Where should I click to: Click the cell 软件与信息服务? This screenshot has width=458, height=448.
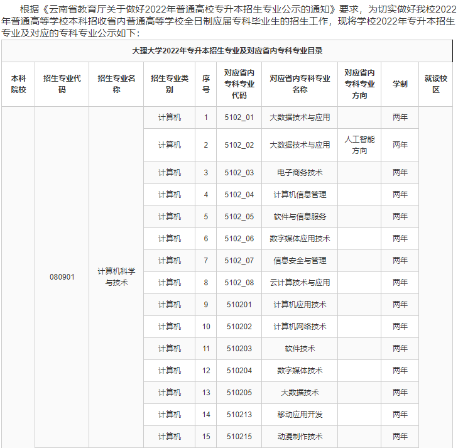click(300, 217)
